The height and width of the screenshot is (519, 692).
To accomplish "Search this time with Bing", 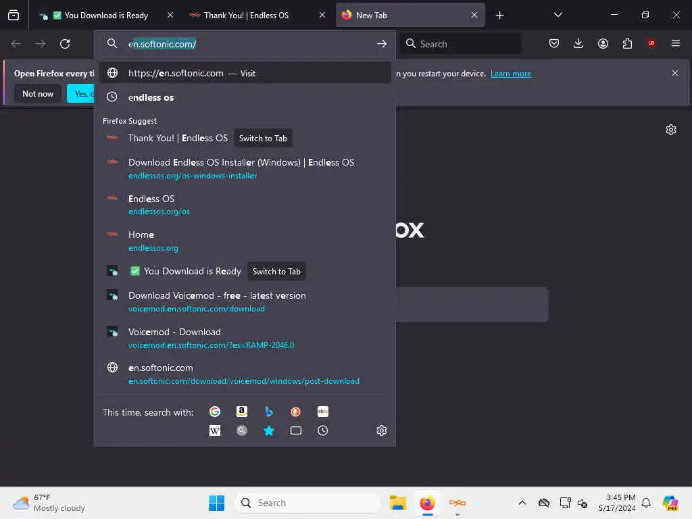I will tap(269, 412).
